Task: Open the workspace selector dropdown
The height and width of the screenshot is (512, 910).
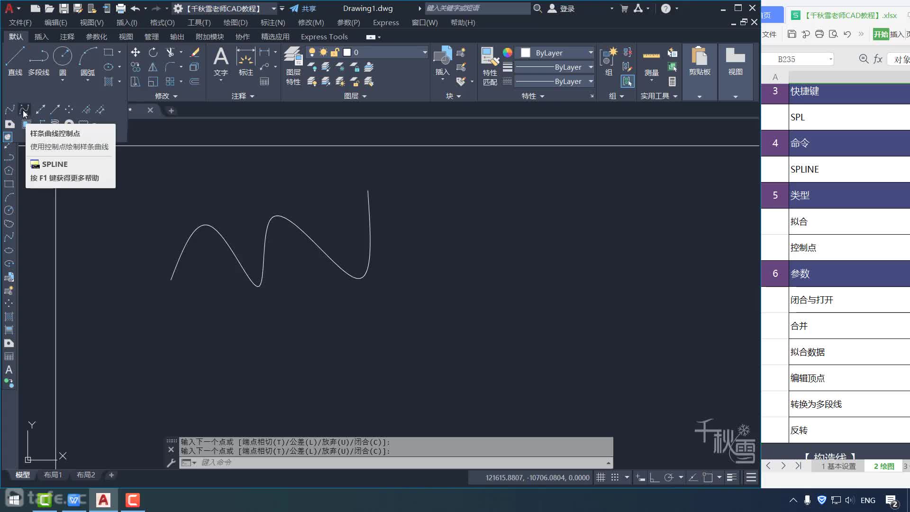Action: 273,9
